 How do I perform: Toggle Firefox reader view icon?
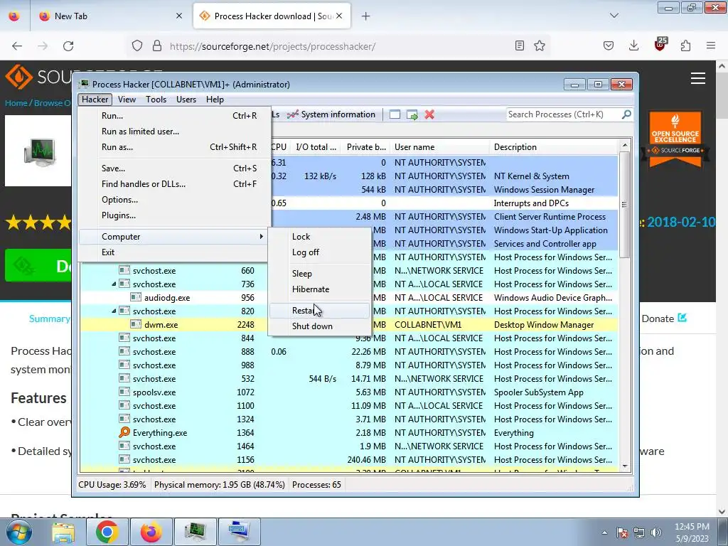[520, 46]
